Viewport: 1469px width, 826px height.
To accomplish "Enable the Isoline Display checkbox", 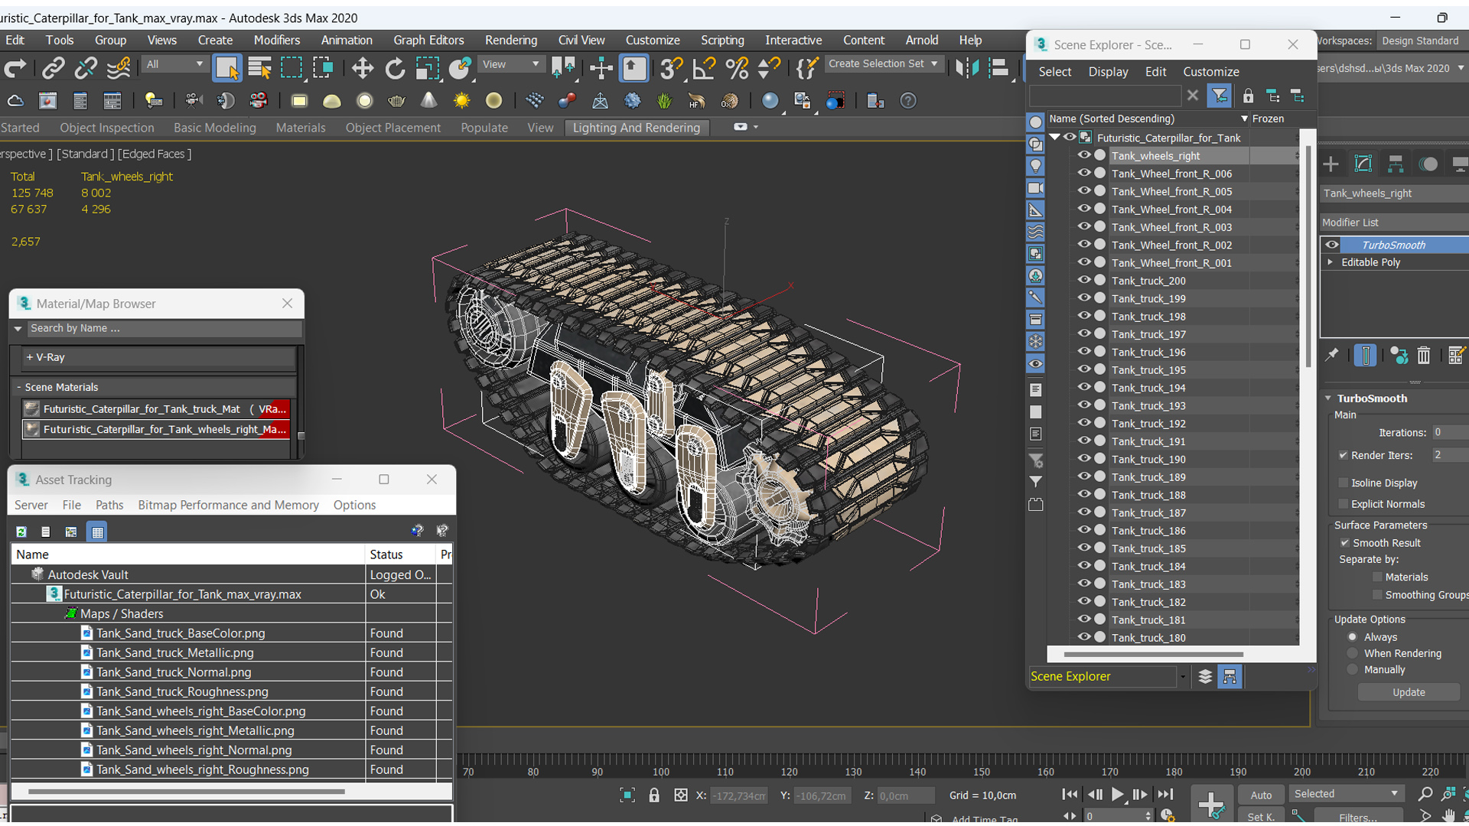I will pyautogui.click(x=1343, y=483).
